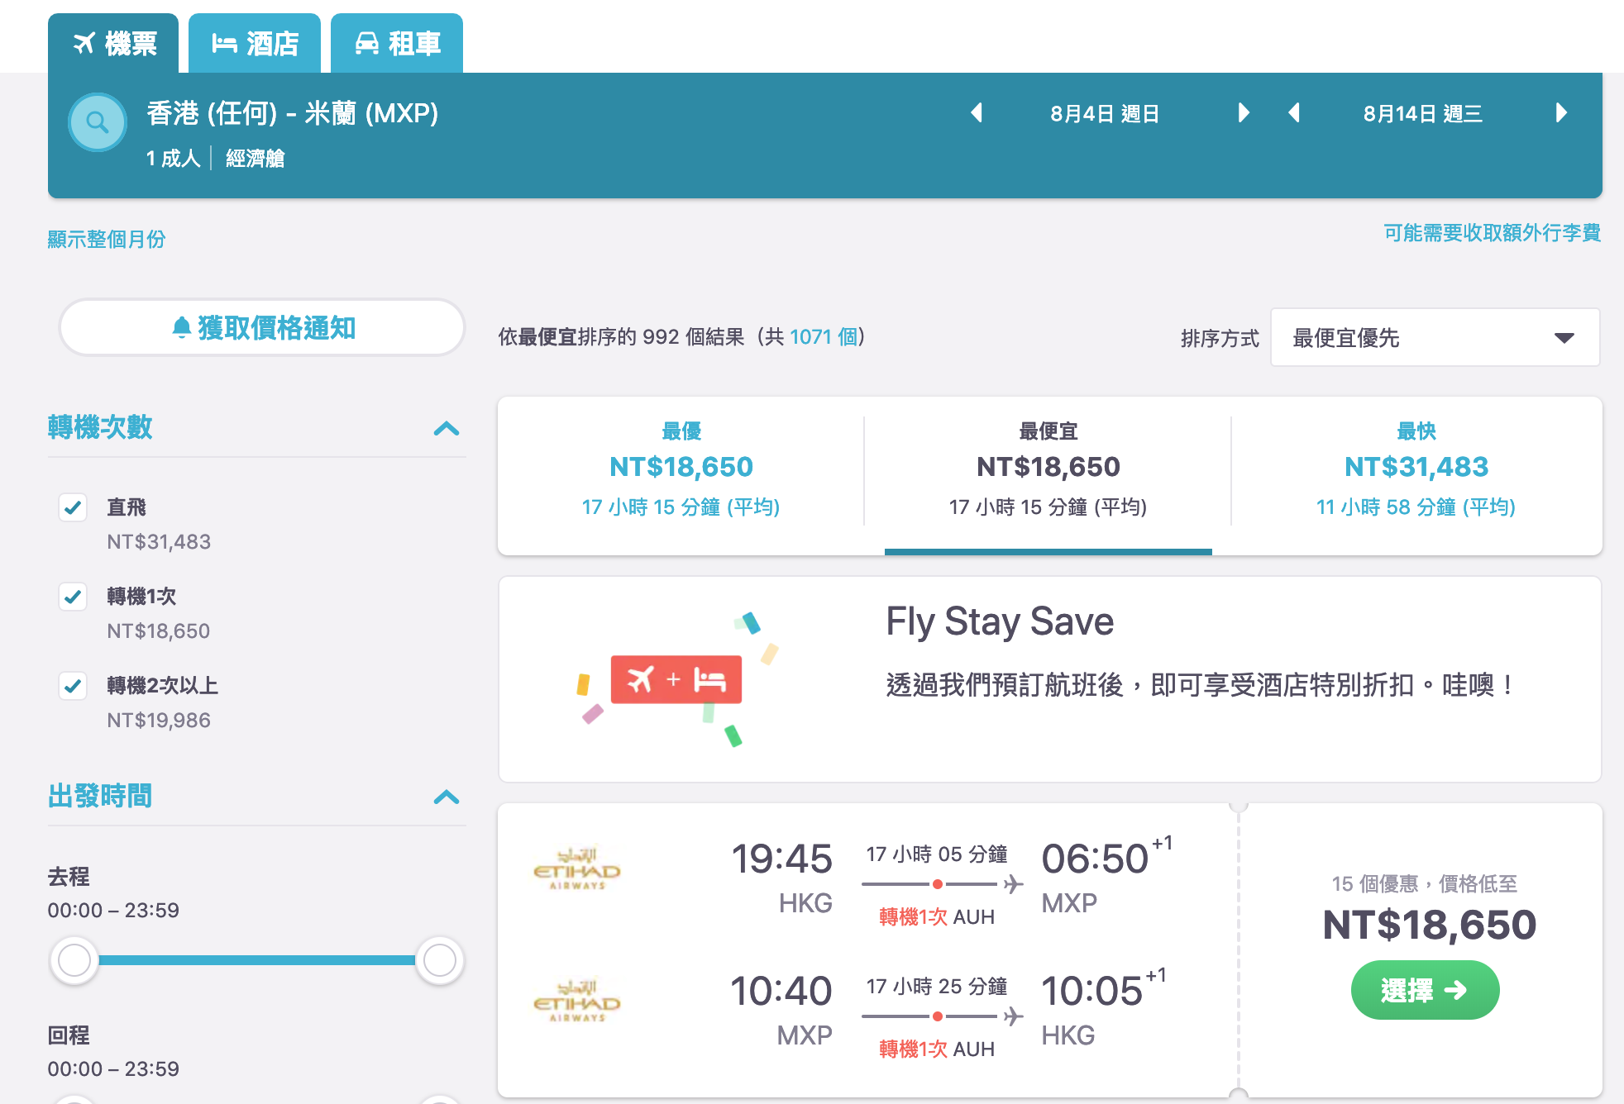Click the 去程 departure time slider track
The height and width of the screenshot is (1104, 1624).
coord(257,960)
